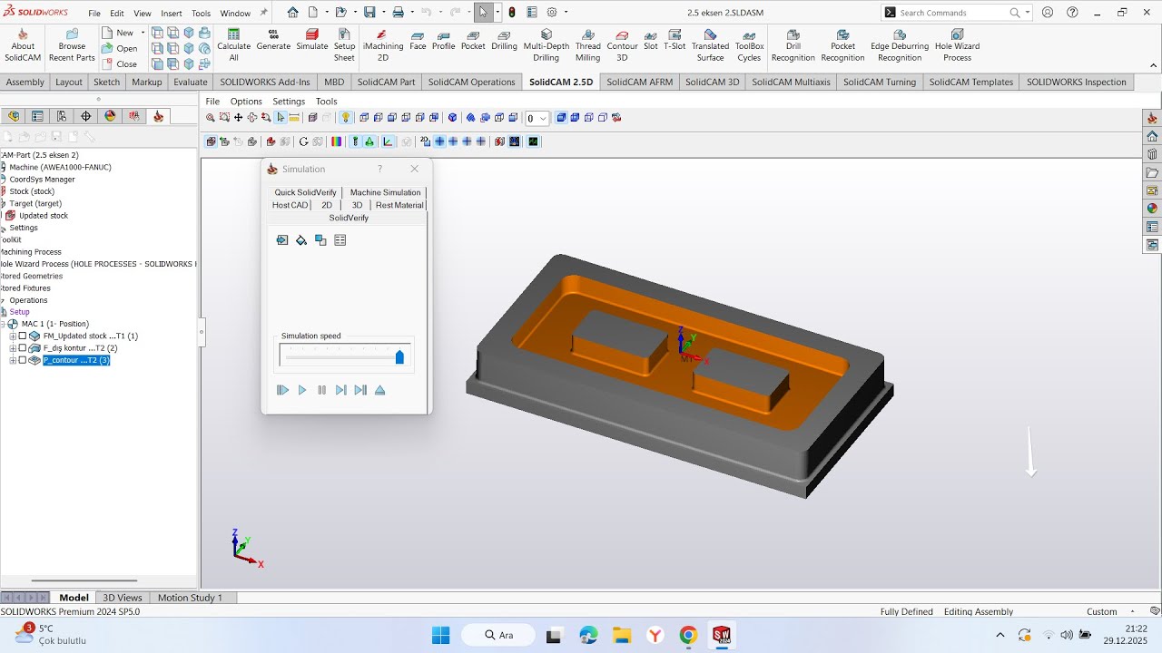Click Calculate All
Screen dimensions: 1162x653
coord(233,45)
